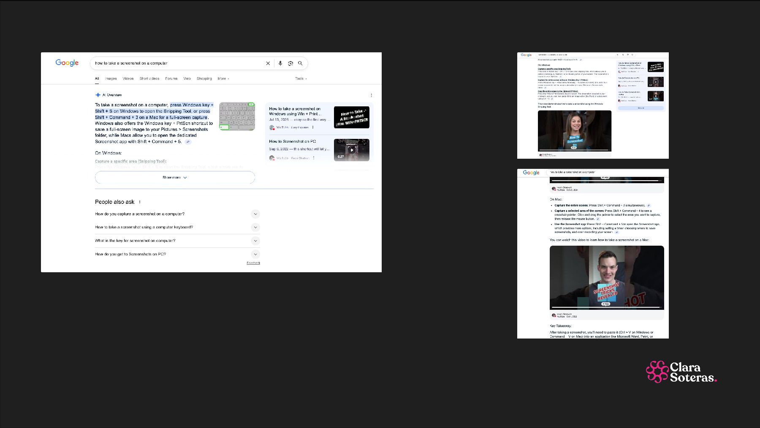This screenshot has width=760, height=428.
Task: Switch to the Shopping tab
Action: coord(204,79)
